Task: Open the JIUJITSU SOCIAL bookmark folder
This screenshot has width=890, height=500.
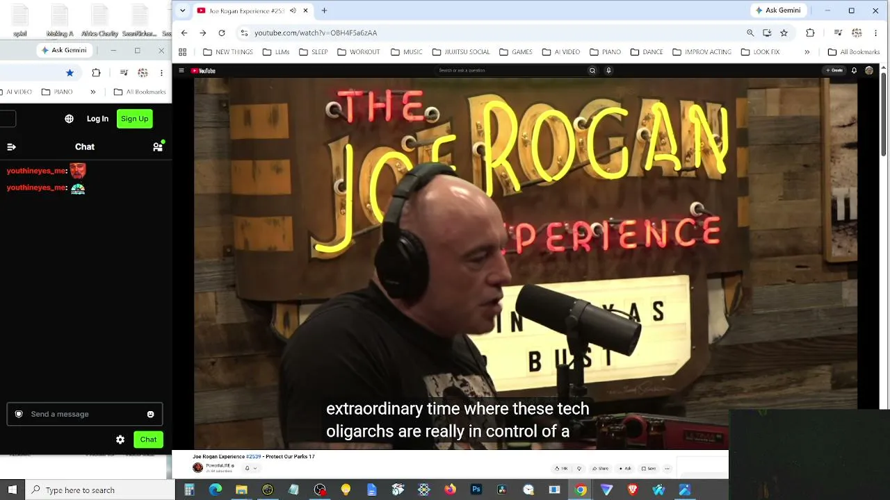Action: [461, 52]
